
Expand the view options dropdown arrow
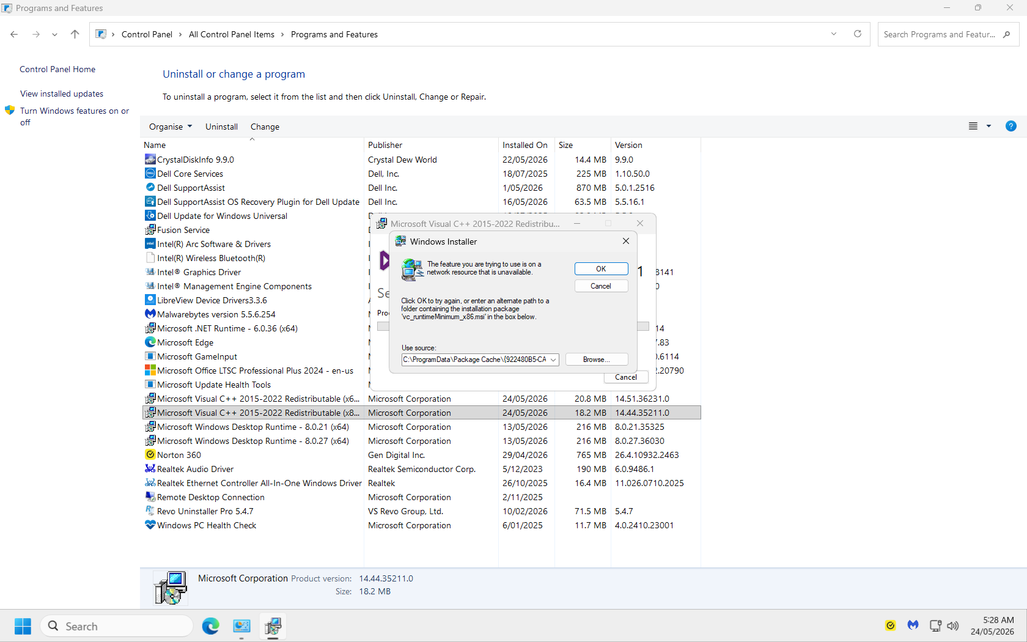click(x=988, y=126)
